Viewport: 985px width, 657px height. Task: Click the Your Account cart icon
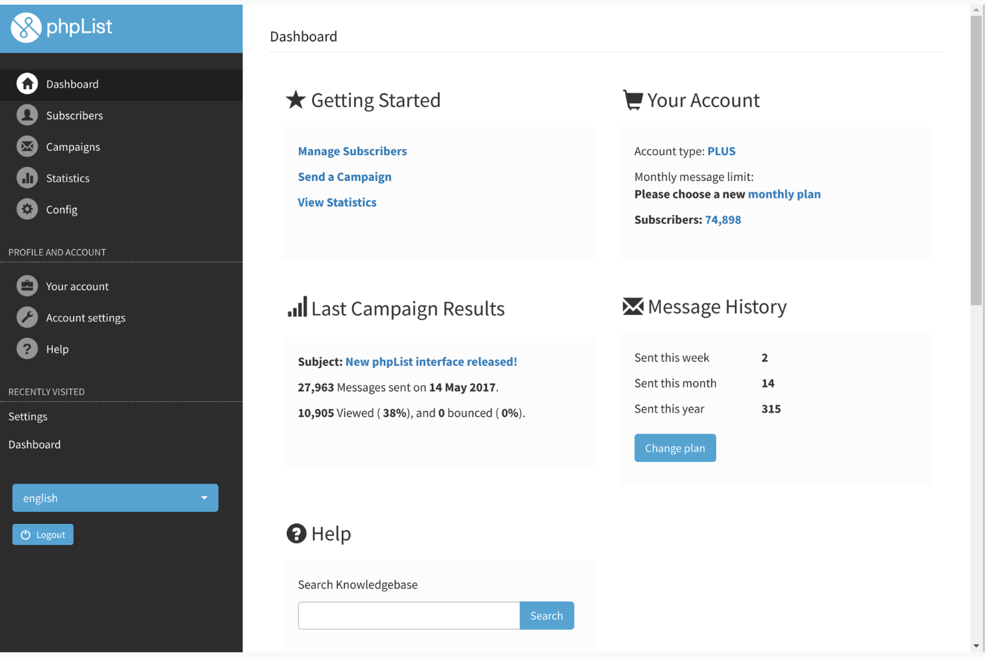tap(632, 100)
